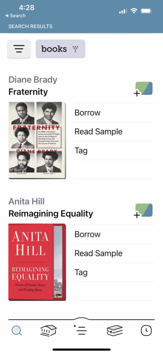
Task: Expand the books format dropdown
Action: [x=60, y=49]
